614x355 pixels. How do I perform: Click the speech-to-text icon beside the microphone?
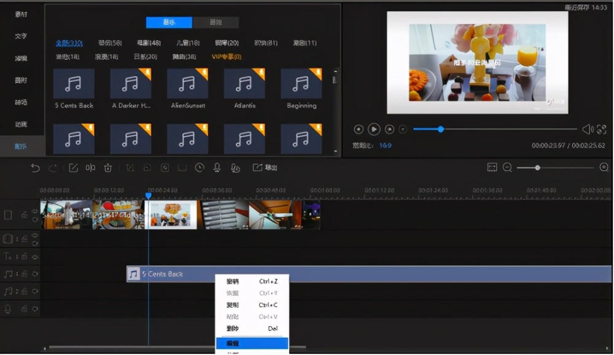pos(235,168)
